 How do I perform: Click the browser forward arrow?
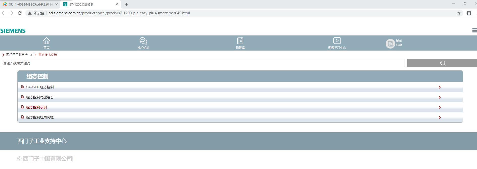click(x=12, y=13)
